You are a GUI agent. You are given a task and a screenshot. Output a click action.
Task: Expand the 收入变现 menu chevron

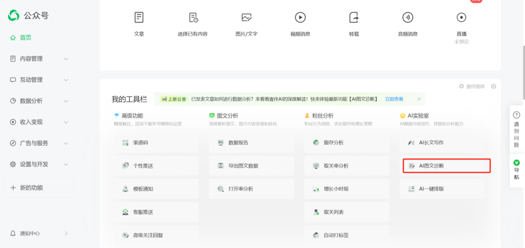pyautogui.click(x=66, y=122)
